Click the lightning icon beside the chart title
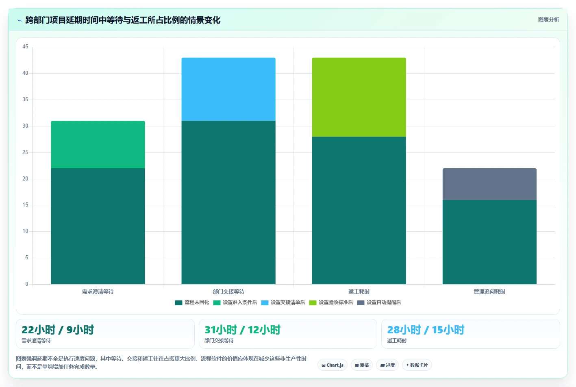Image resolution: width=576 pixels, height=387 pixels. coord(19,20)
